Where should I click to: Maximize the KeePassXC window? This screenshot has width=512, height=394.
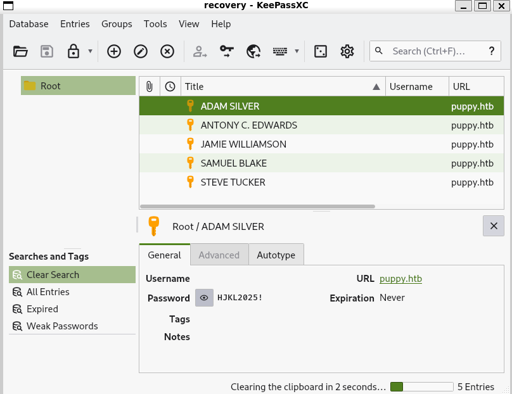point(482,6)
